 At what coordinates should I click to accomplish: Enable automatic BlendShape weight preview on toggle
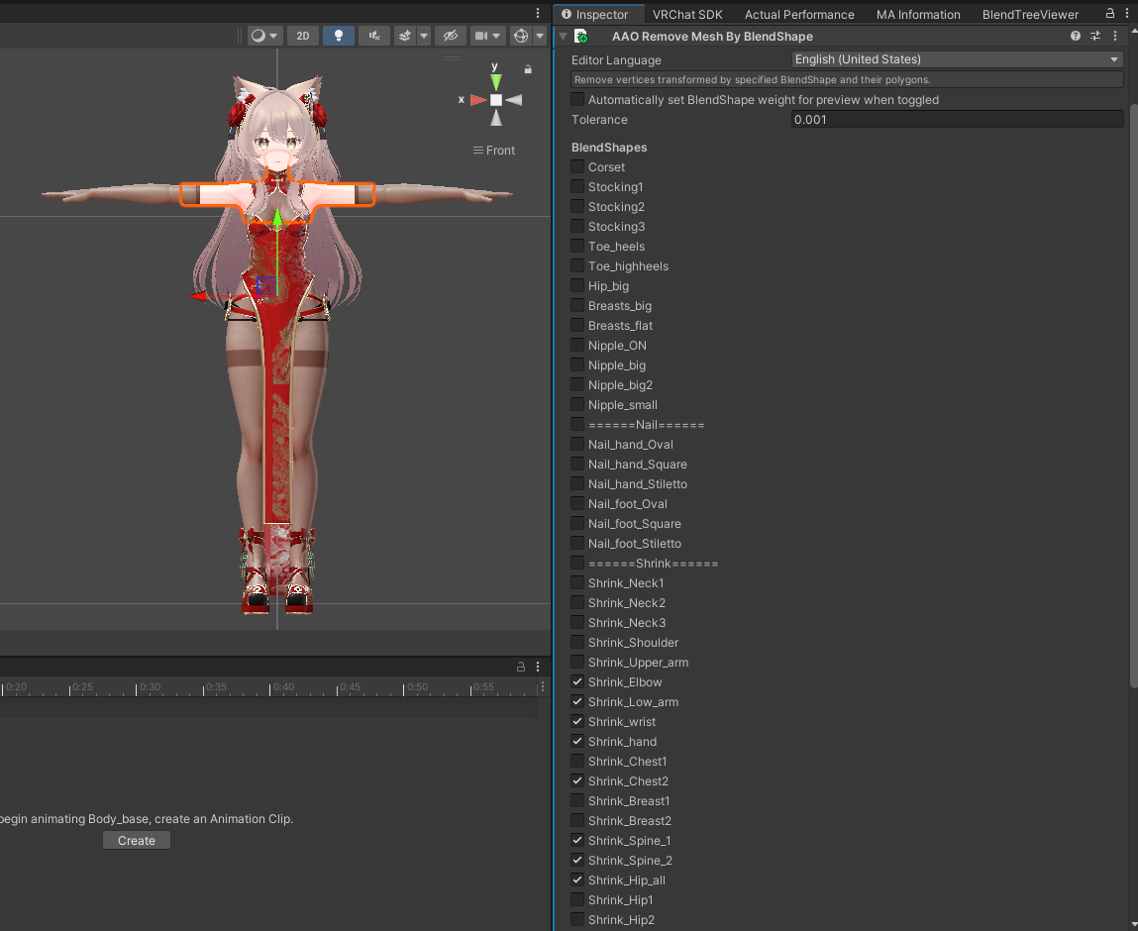576,99
